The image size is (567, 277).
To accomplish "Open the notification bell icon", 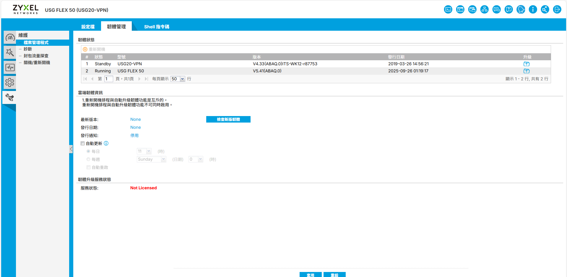I will (521, 9).
